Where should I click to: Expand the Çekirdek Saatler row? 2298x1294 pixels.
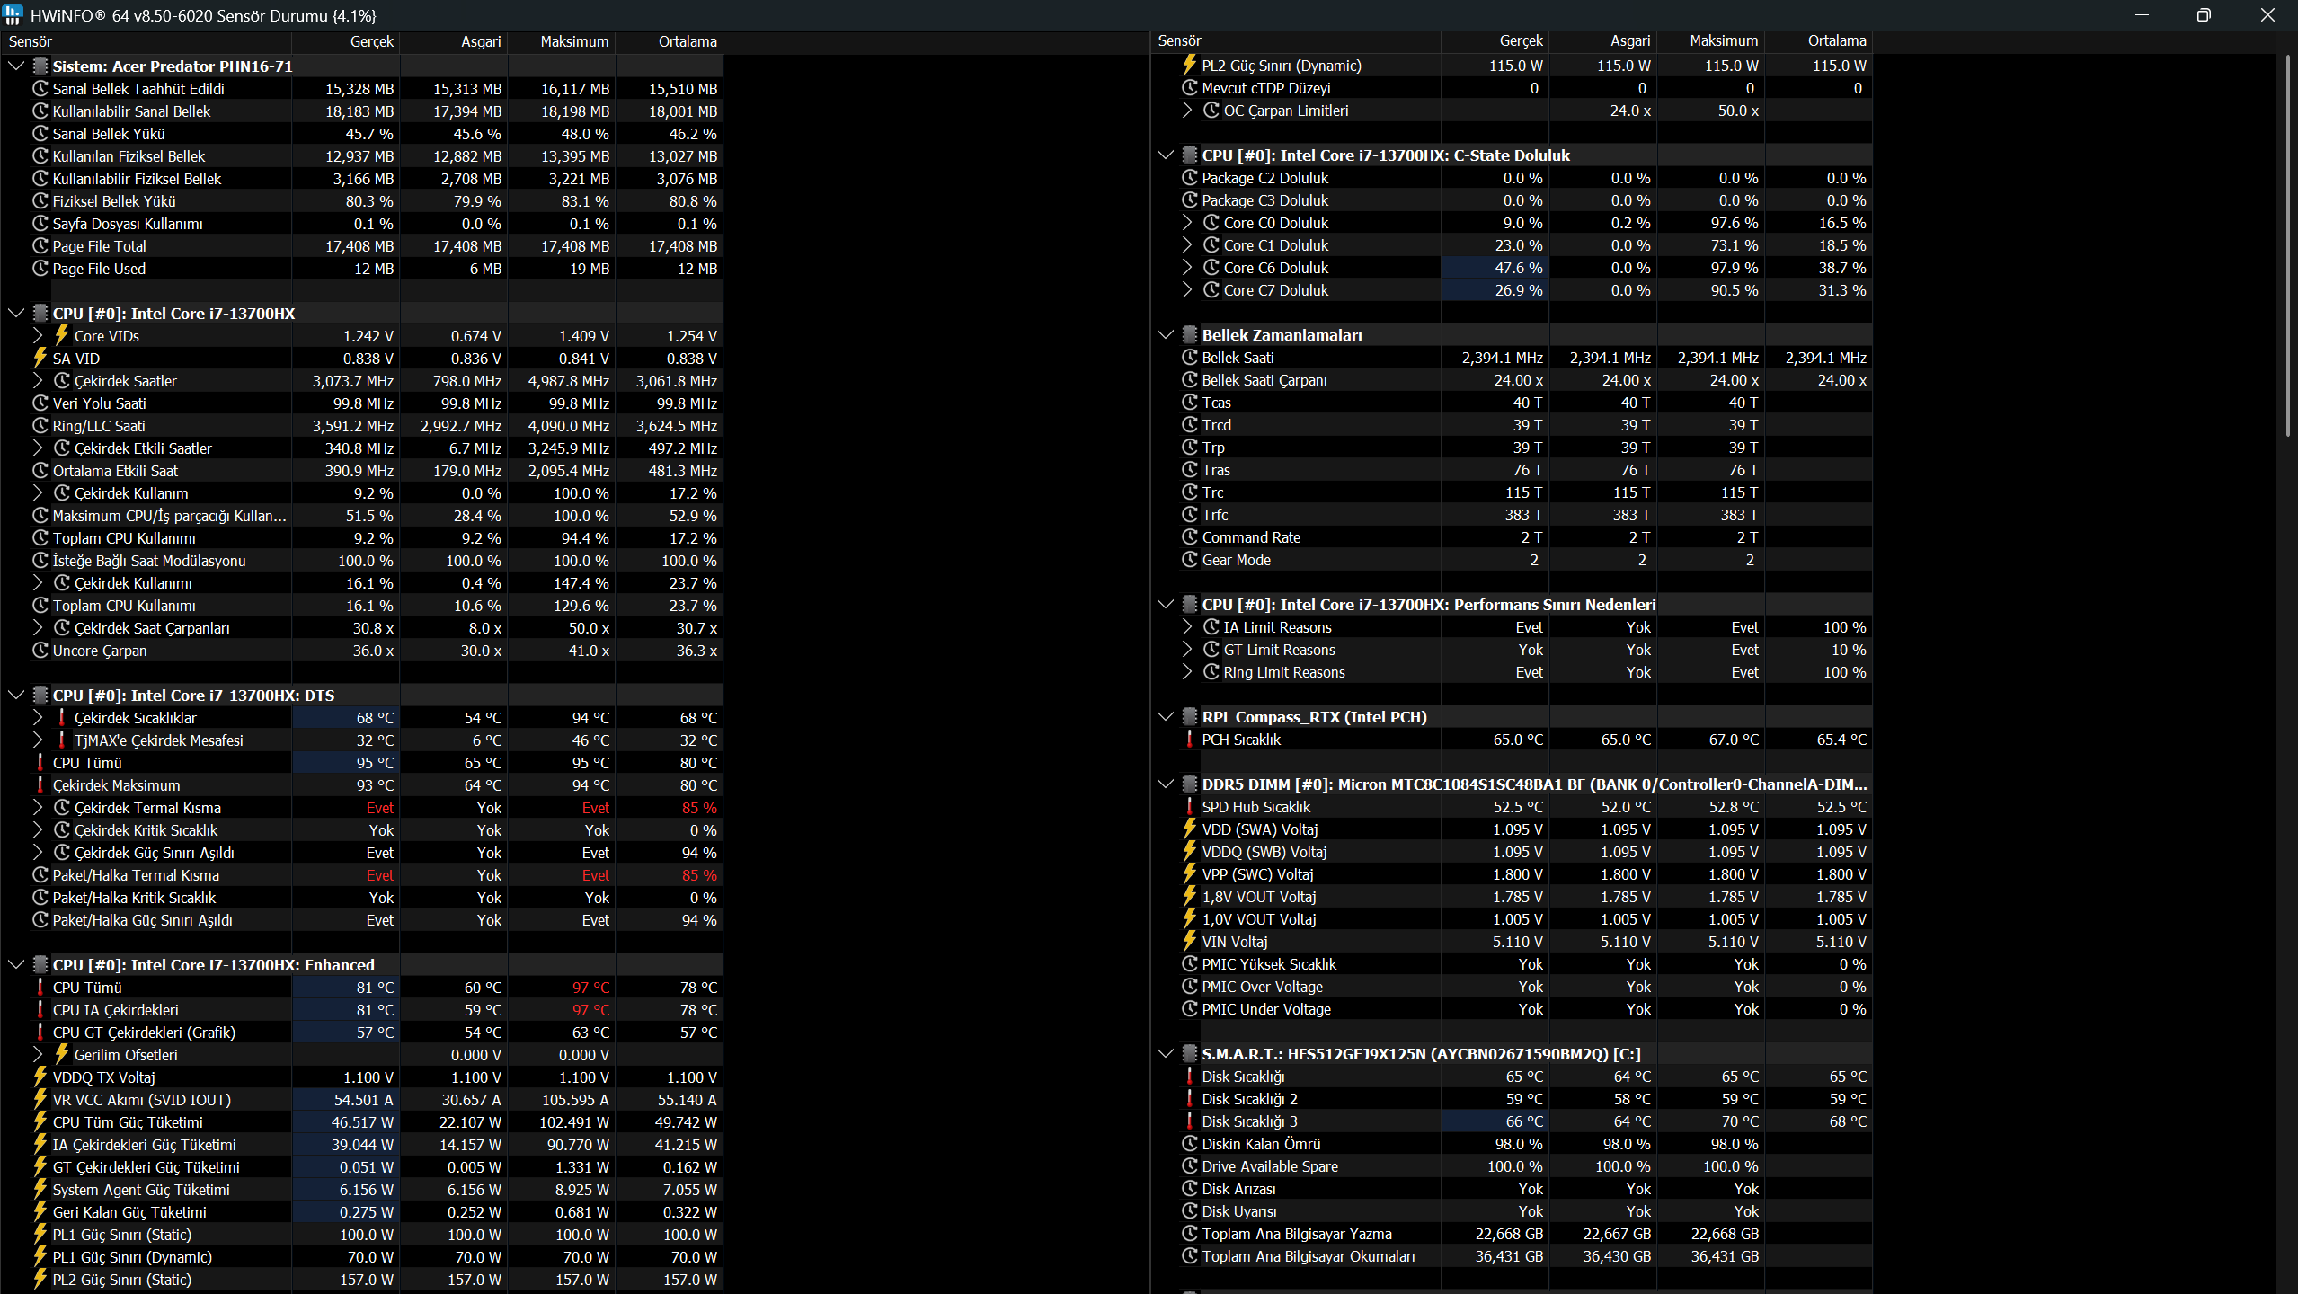[x=38, y=380]
